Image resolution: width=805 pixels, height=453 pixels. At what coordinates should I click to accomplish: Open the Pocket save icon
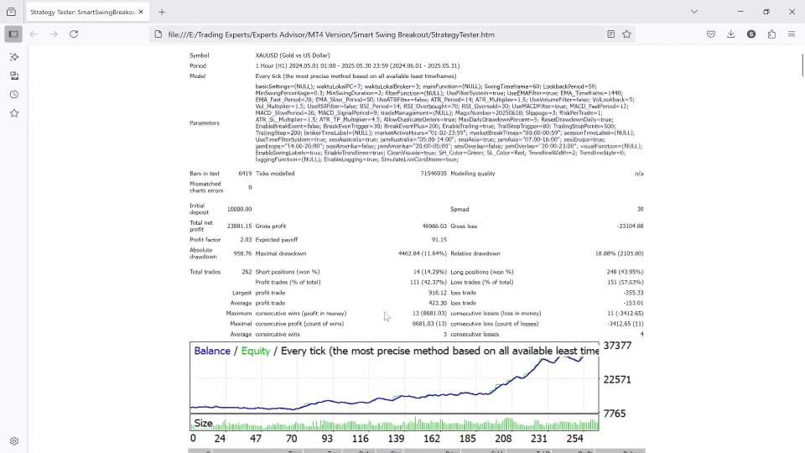(x=711, y=34)
